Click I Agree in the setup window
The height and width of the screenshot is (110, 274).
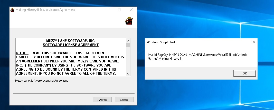click(102, 100)
